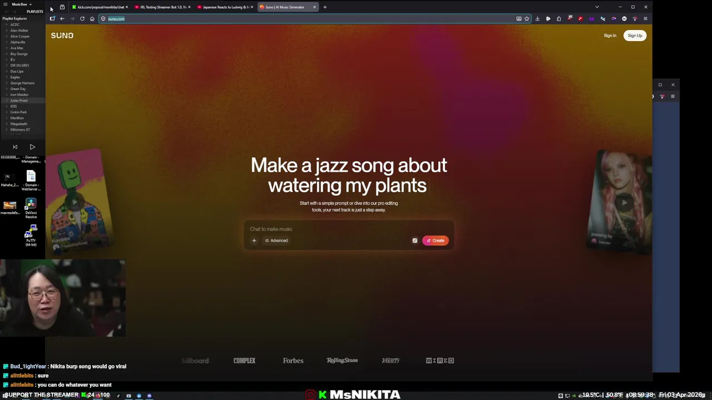Open a new browser tab
Screen dimensions: 712x400
tap(325, 7)
